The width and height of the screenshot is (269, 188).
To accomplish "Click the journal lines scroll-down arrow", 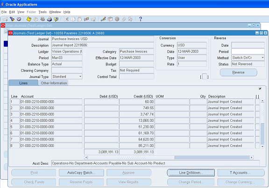I will 262,146.
